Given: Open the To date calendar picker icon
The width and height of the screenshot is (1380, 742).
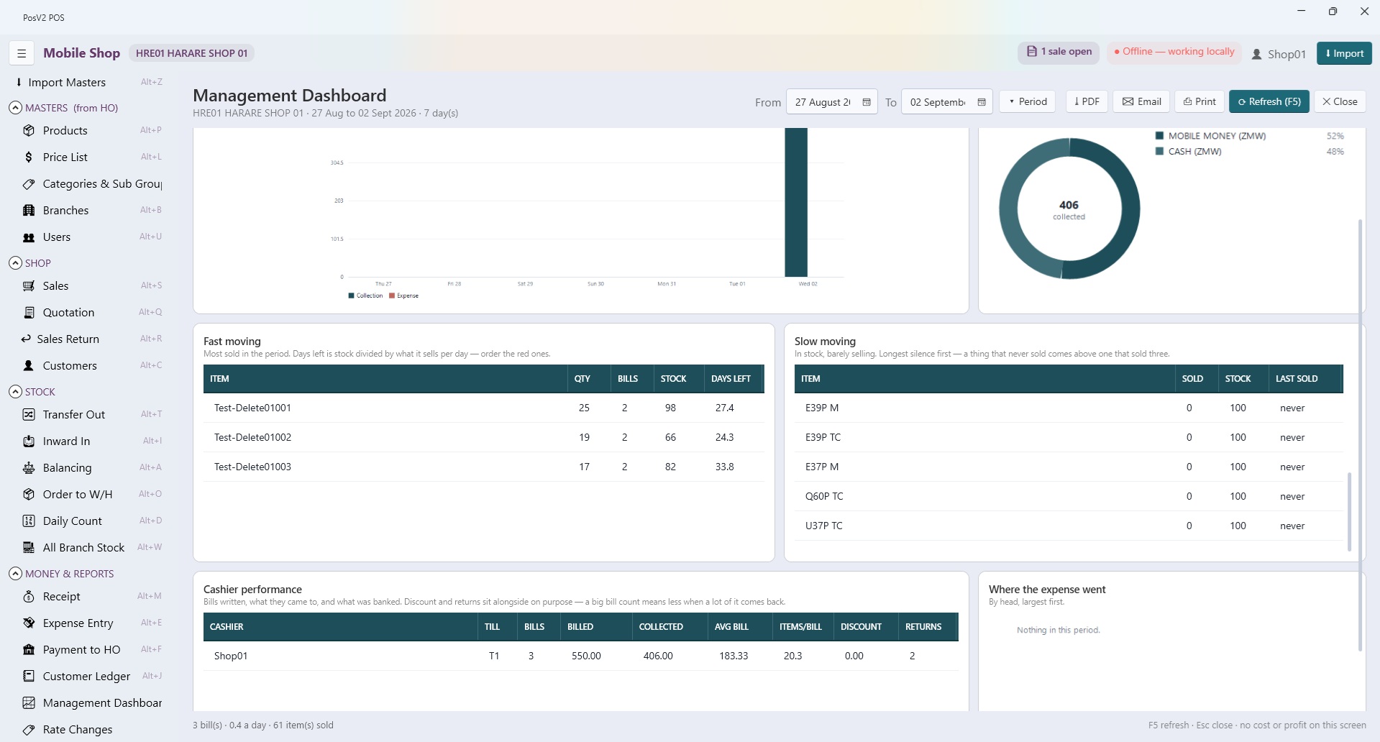Looking at the screenshot, I should click(x=982, y=102).
